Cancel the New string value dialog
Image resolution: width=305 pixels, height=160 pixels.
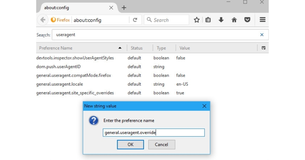(x=162, y=145)
